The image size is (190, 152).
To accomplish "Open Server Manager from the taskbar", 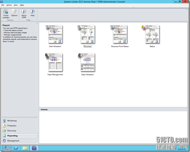I will [6, 148].
